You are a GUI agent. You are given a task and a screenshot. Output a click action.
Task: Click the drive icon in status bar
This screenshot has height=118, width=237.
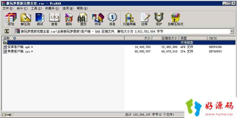pyautogui.click(x=4, y=115)
